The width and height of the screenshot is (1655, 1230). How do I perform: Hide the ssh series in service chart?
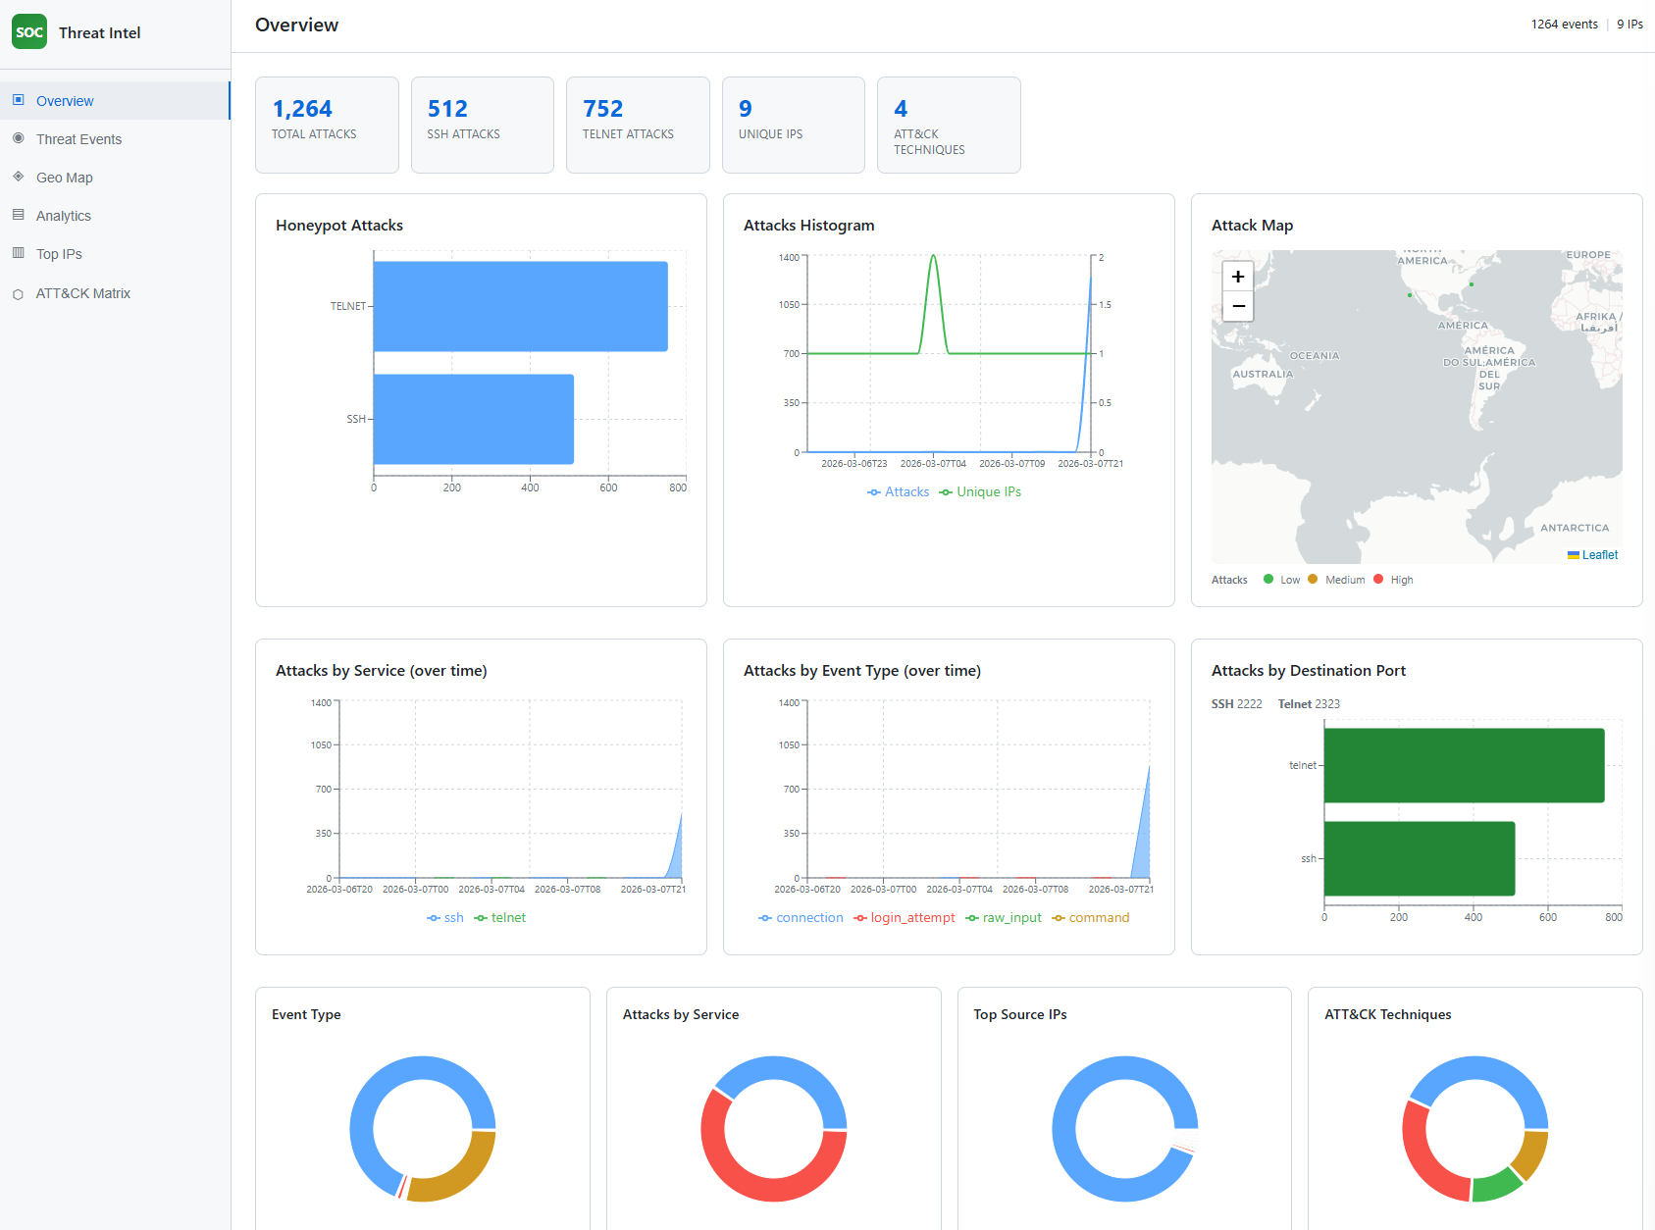point(444,918)
